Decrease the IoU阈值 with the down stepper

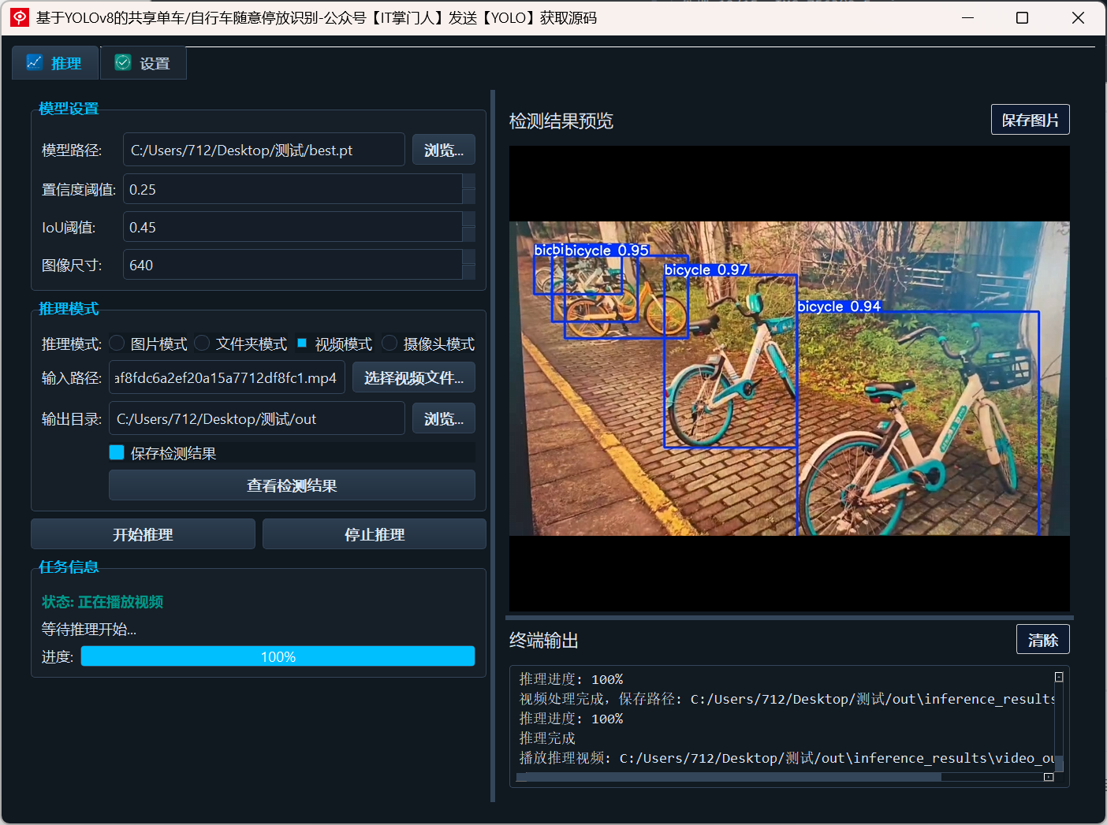(x=471, y=234)
